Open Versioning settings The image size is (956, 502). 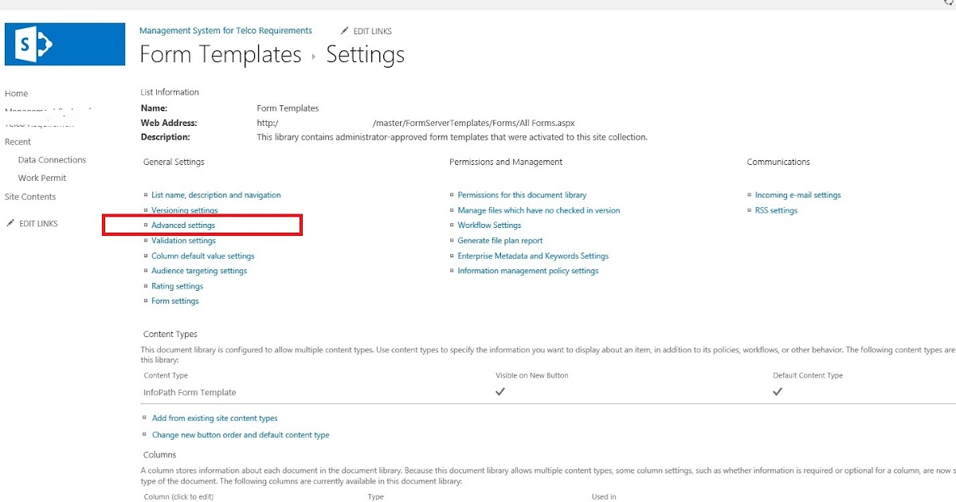pos(185,210)
